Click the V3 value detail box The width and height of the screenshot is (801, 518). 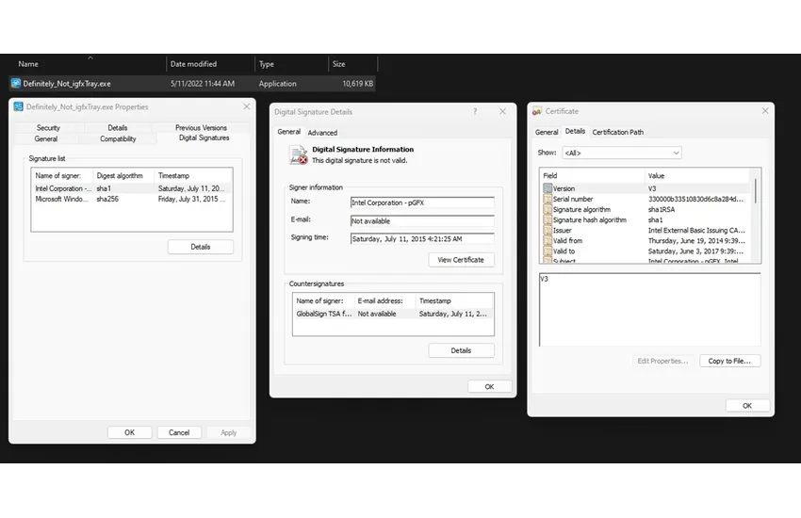[x=650, y=310]
